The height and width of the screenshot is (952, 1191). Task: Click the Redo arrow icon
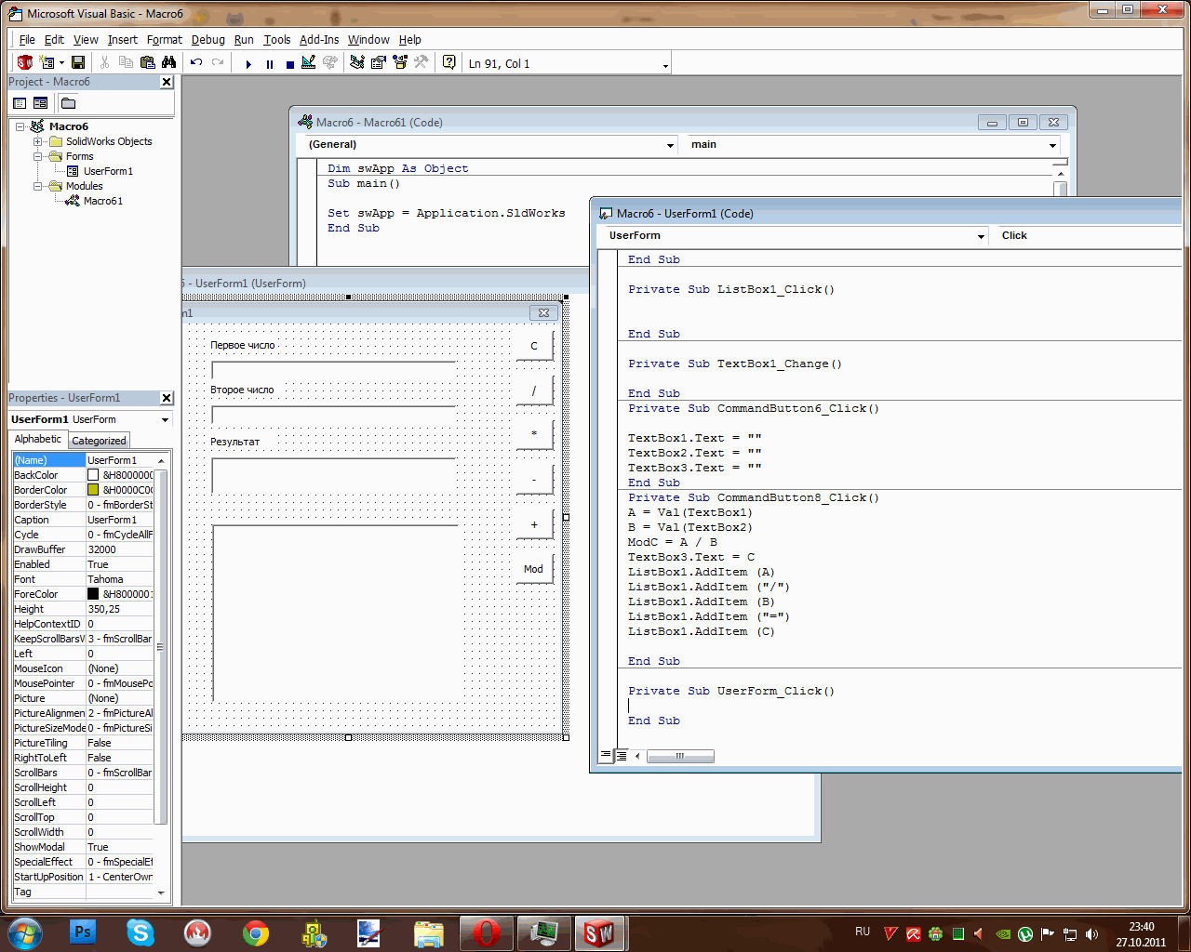tap(218, 63)
